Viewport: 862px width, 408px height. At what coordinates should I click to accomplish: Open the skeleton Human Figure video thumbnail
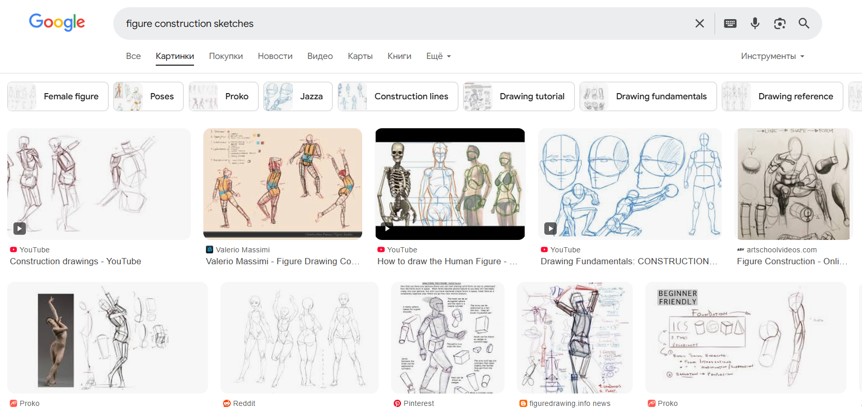click(450, 184)
